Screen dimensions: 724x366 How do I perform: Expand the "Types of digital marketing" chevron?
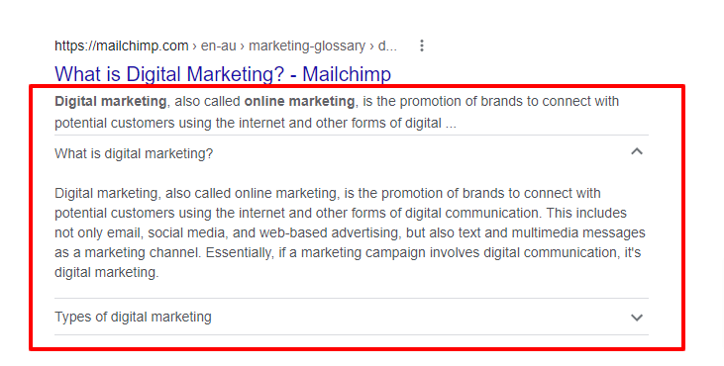[637, 318]
